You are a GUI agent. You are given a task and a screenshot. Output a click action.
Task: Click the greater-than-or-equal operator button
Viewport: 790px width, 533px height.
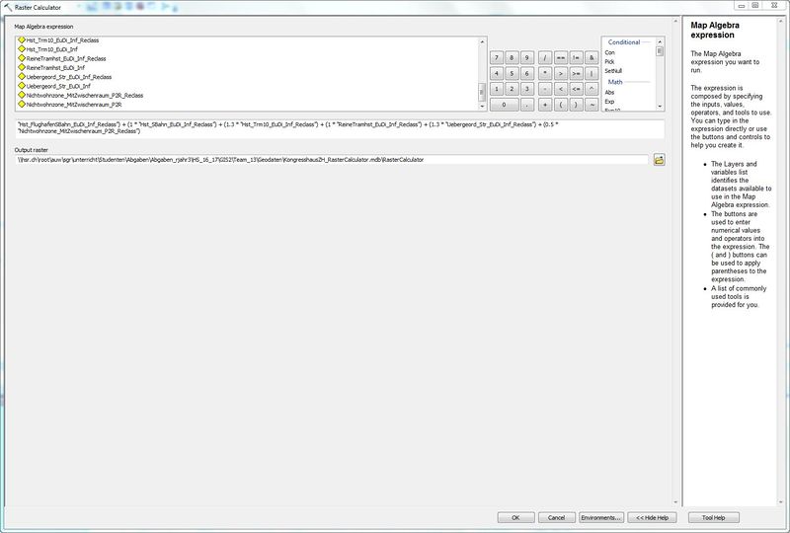coord(576,73)
